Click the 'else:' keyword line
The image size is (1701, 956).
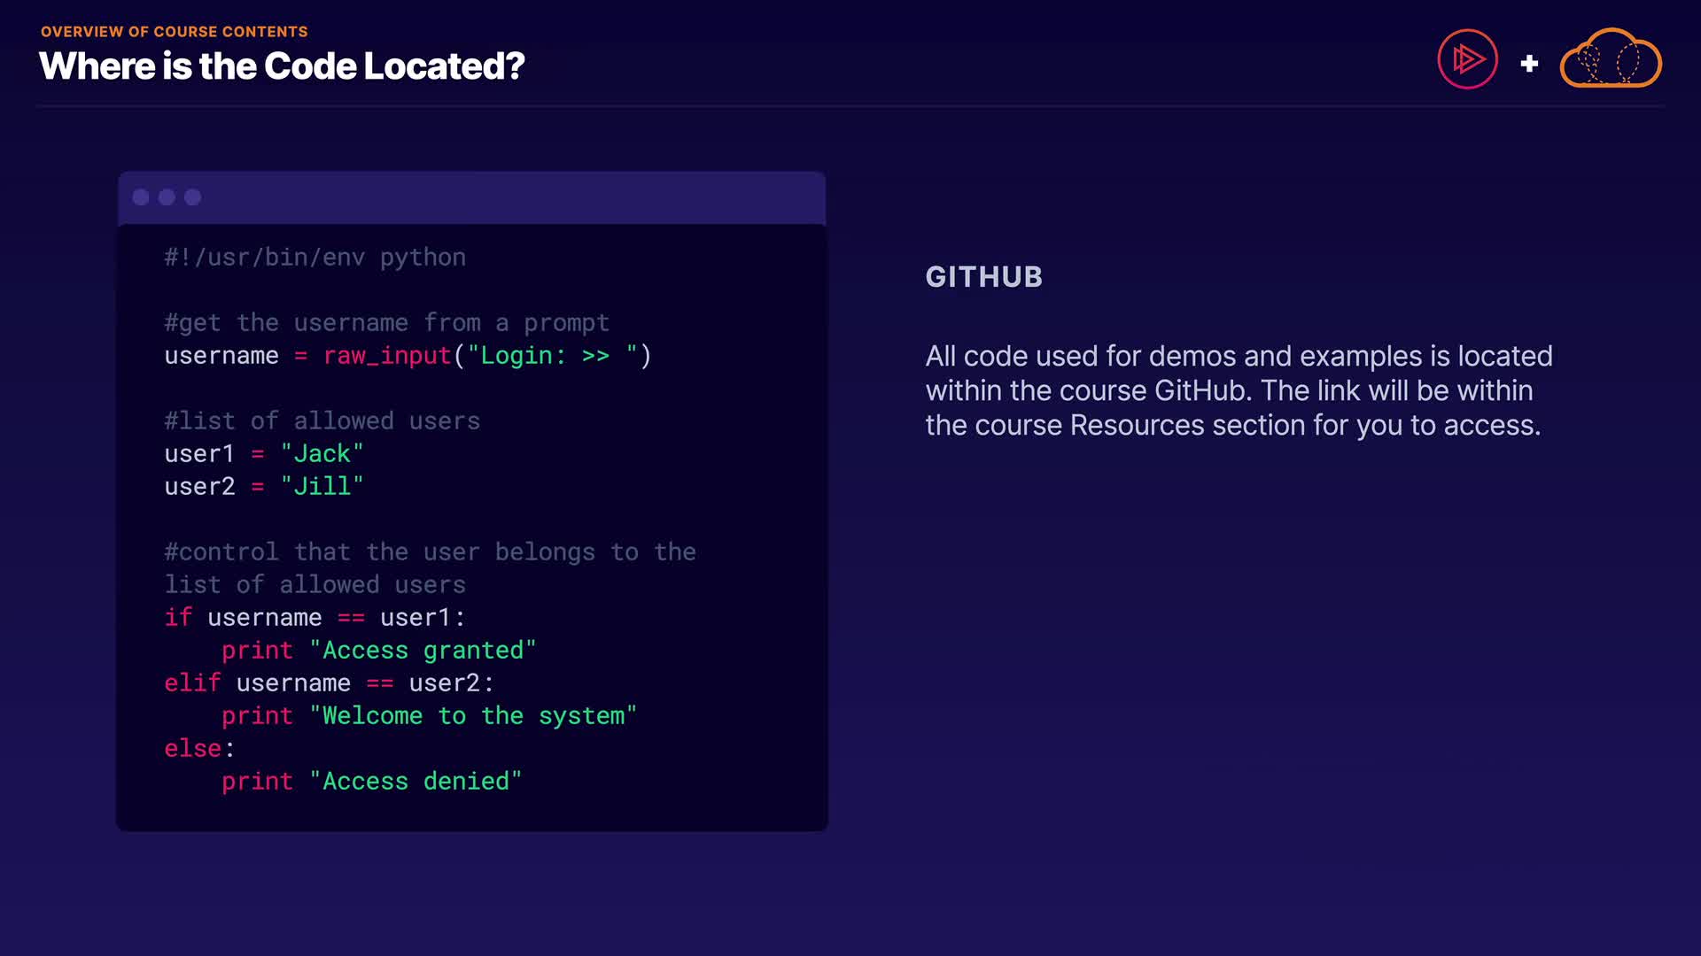click(x=199, y=749)
